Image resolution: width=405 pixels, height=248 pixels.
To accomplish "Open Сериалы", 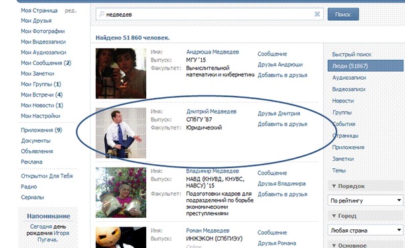I will click(x=33, y=197).
